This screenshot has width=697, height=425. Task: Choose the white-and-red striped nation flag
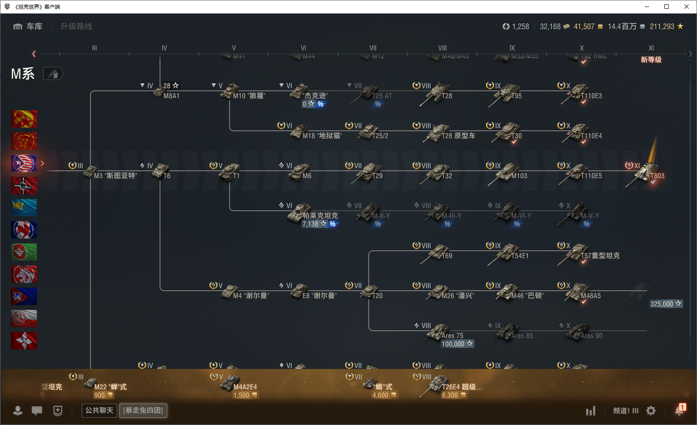pos(24,319)
